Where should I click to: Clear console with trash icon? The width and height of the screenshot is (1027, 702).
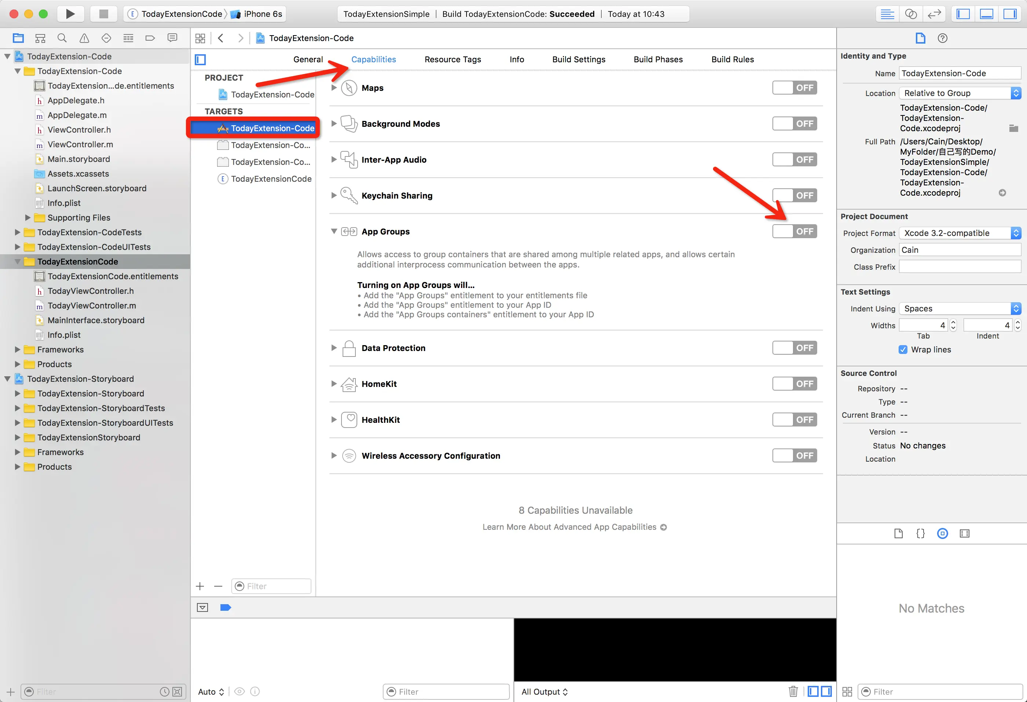793,691
